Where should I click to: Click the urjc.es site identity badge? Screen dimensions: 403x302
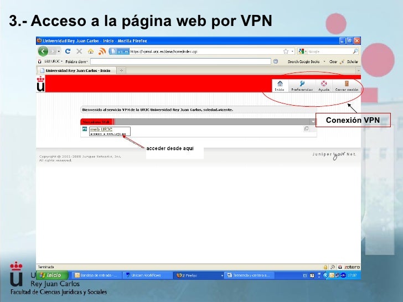pos(119,51)
